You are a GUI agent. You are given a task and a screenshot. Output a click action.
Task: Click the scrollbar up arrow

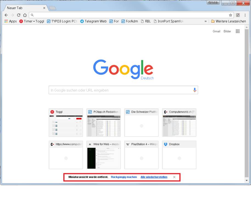(x=247, y=27)
